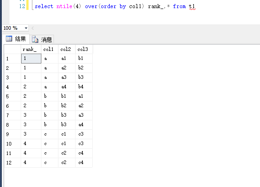Click col2 cell c1 in row 9

[x=67, y=134]
